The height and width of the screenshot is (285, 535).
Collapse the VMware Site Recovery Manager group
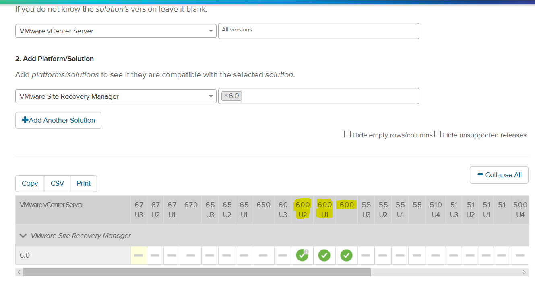pyautogui.click(x=23, y=236)
